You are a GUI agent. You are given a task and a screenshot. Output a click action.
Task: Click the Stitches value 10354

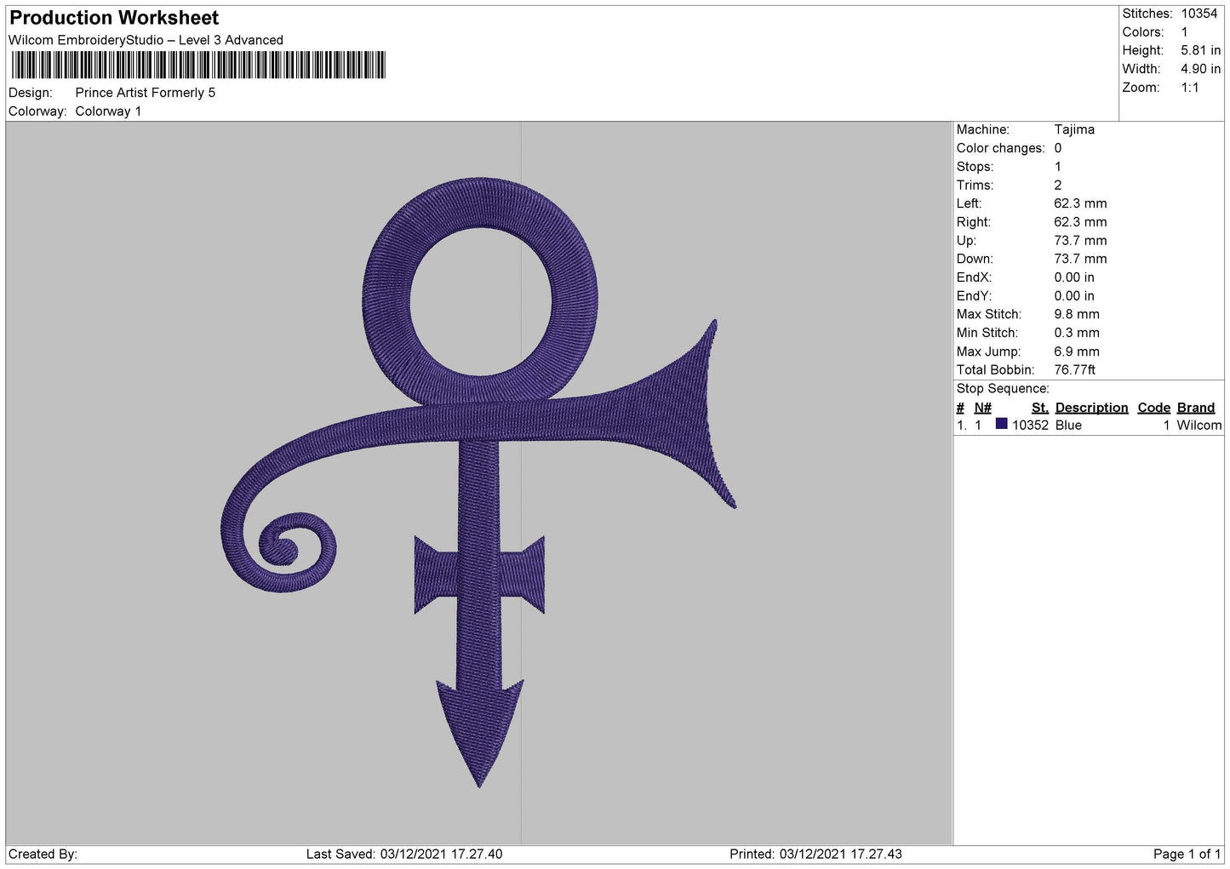point(1199,14)
